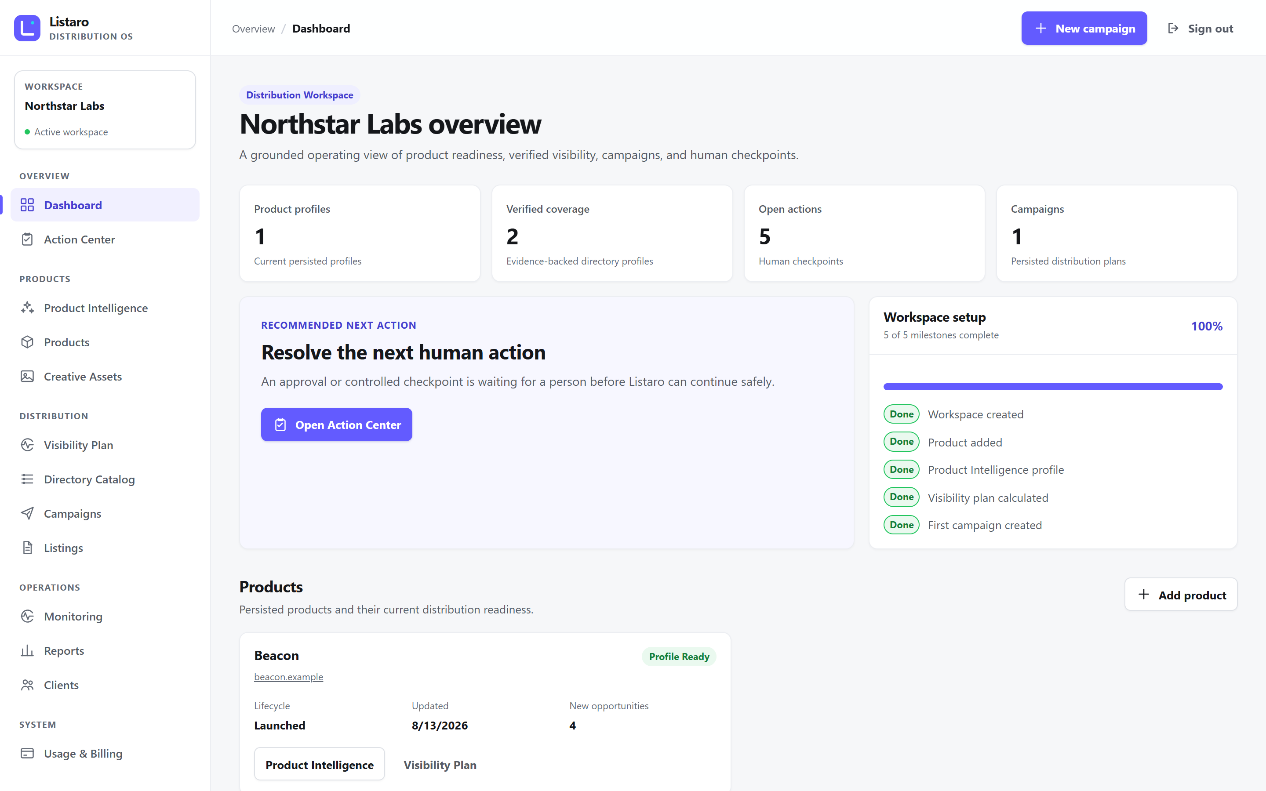Click the Workspace setup progress bar
1266x791 pixels.
(x=1052, y=387)
